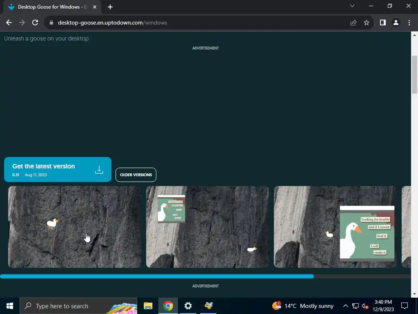The width and height of the screenshot is (418, 314).
Task: Open Settings gear in taskbar
Action: [188, 306]
